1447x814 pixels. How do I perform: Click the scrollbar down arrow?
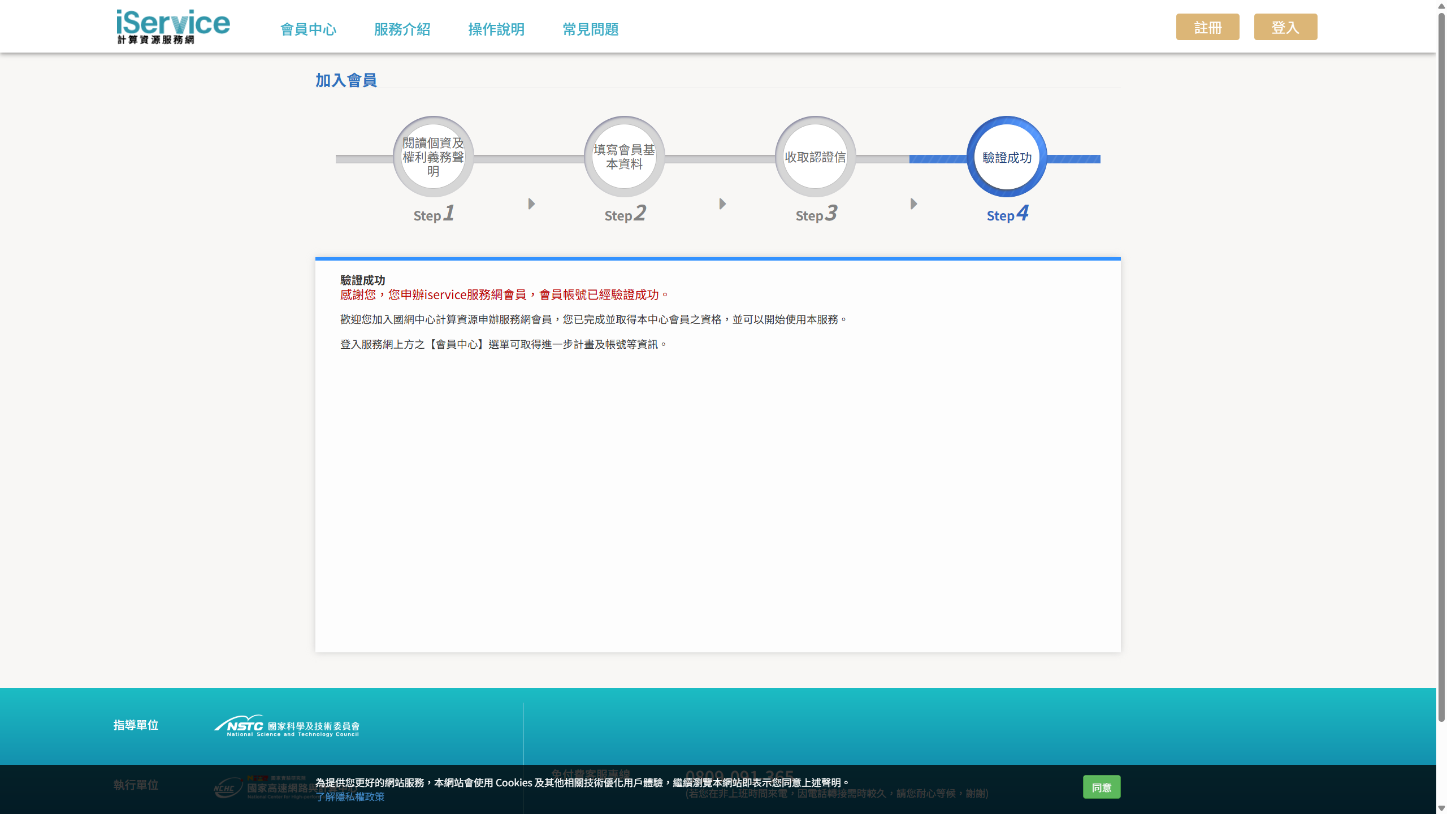[1441, 809]
